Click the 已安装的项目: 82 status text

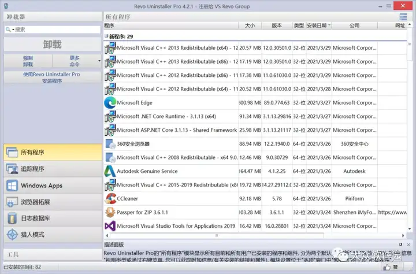(23, 267)
